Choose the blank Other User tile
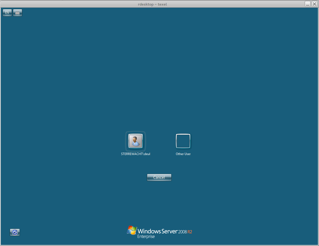The image size is (319, 246). [x=183, y=141]
